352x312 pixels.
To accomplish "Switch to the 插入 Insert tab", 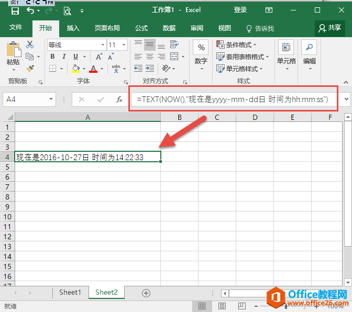I will pos(73,28).
